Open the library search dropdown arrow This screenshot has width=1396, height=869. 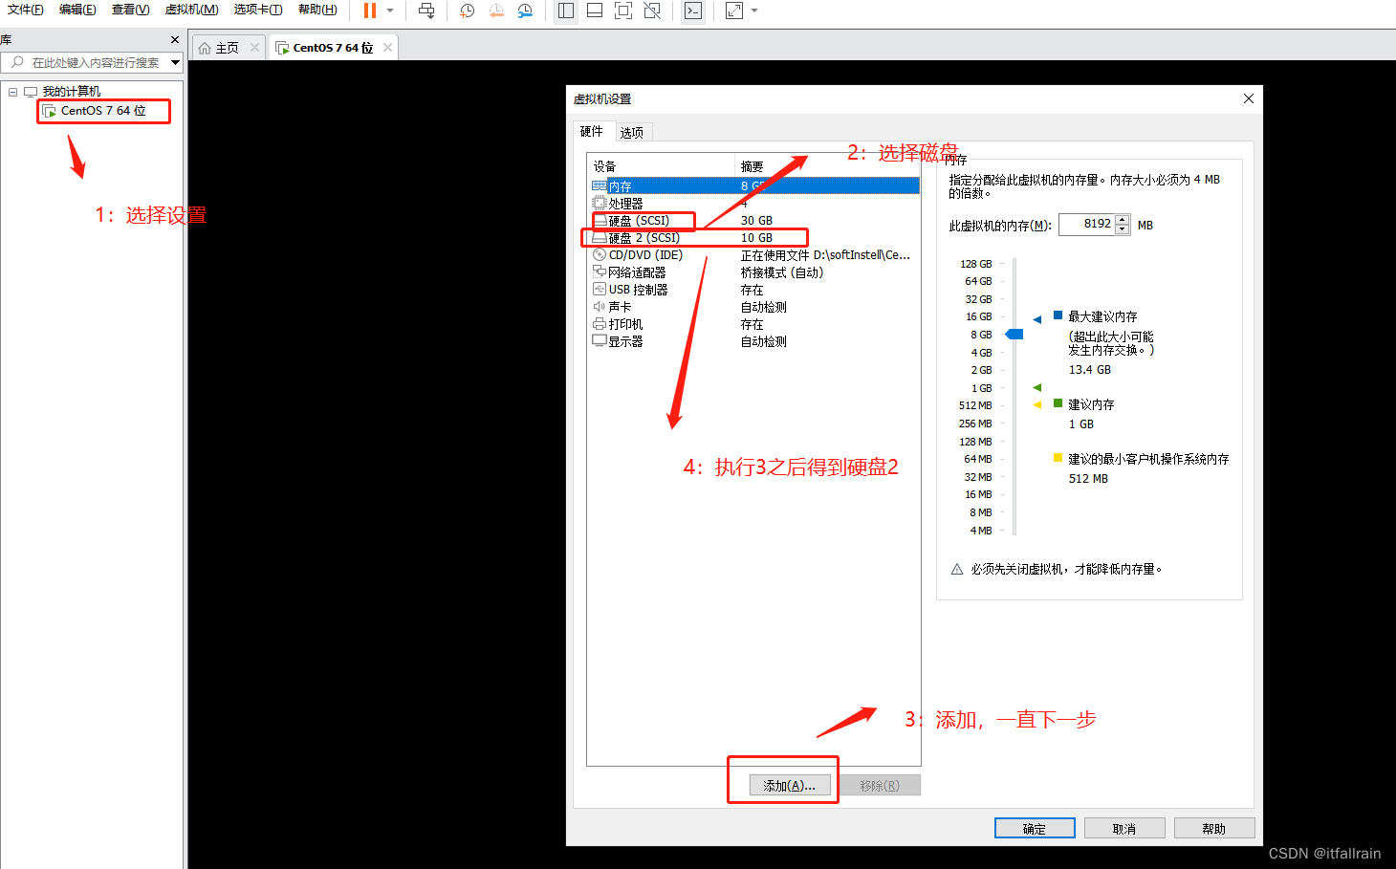pos(176,62)
